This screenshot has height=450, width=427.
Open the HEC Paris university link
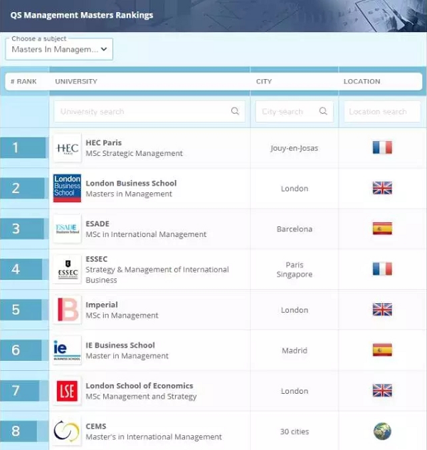coord(103,142)
